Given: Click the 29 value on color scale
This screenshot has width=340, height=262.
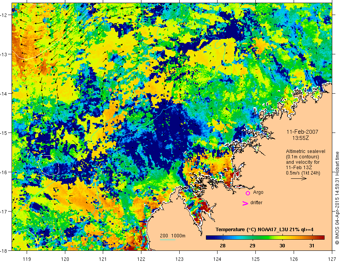Looking at the screenshot, I should (x=252, y=245).
